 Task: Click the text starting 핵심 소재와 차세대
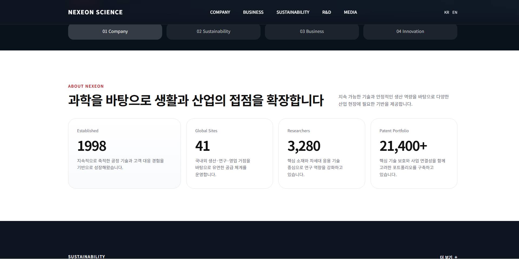pos(315,168)
